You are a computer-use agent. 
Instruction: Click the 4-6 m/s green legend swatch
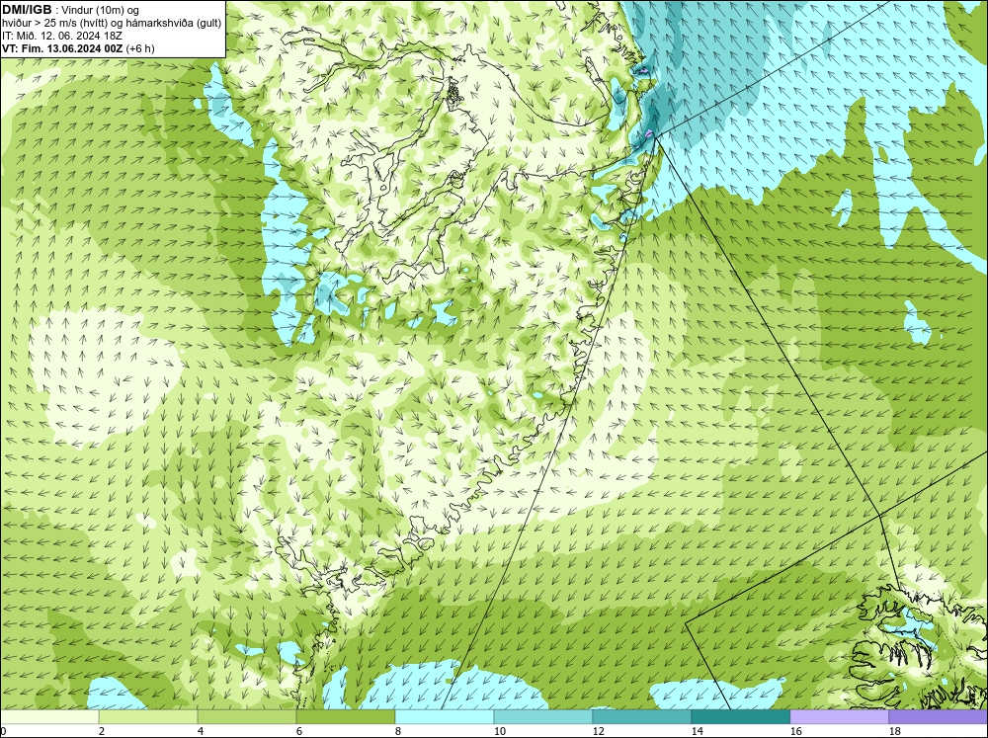point(247,716)
